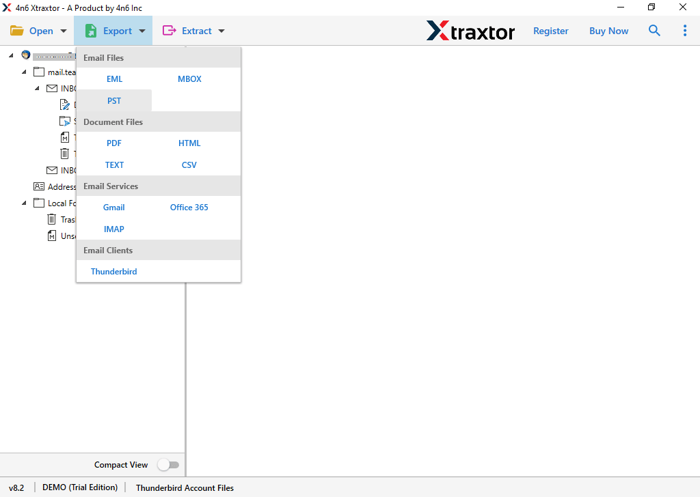Select the Thunderbird profile icon in tree
Viewport: 700px width, 497px height.
click(x=26, y=55)
